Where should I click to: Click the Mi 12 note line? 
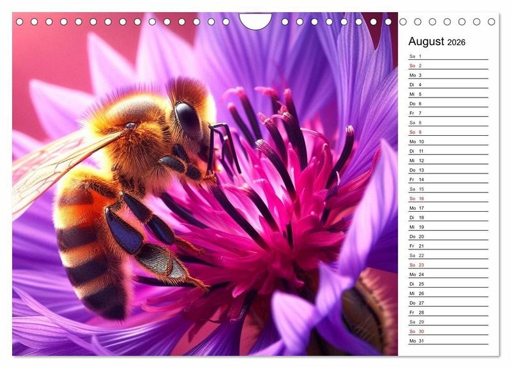[448, 161]
